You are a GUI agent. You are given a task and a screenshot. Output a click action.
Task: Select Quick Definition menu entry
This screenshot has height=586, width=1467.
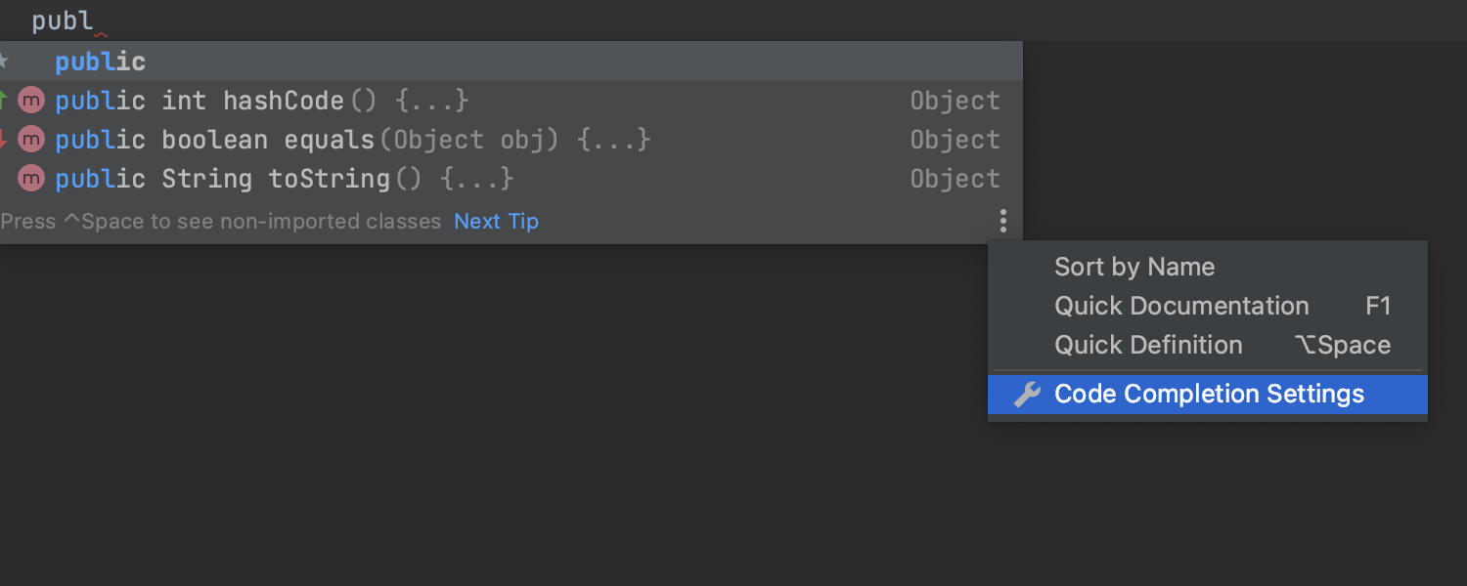point(1148,345)
